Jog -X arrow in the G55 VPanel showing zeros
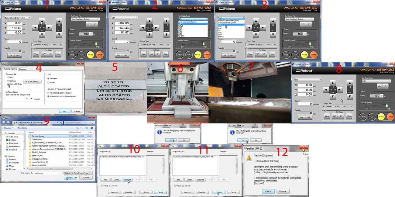 (x=327, y=89)
